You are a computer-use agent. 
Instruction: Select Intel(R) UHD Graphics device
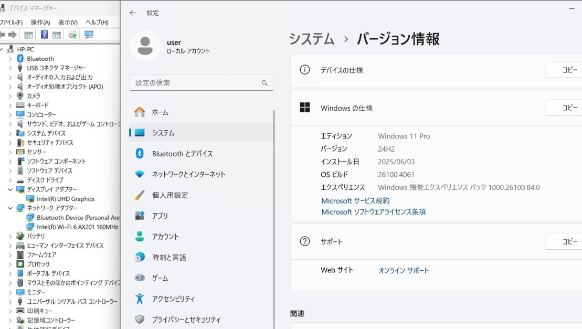tap(66, 199)
